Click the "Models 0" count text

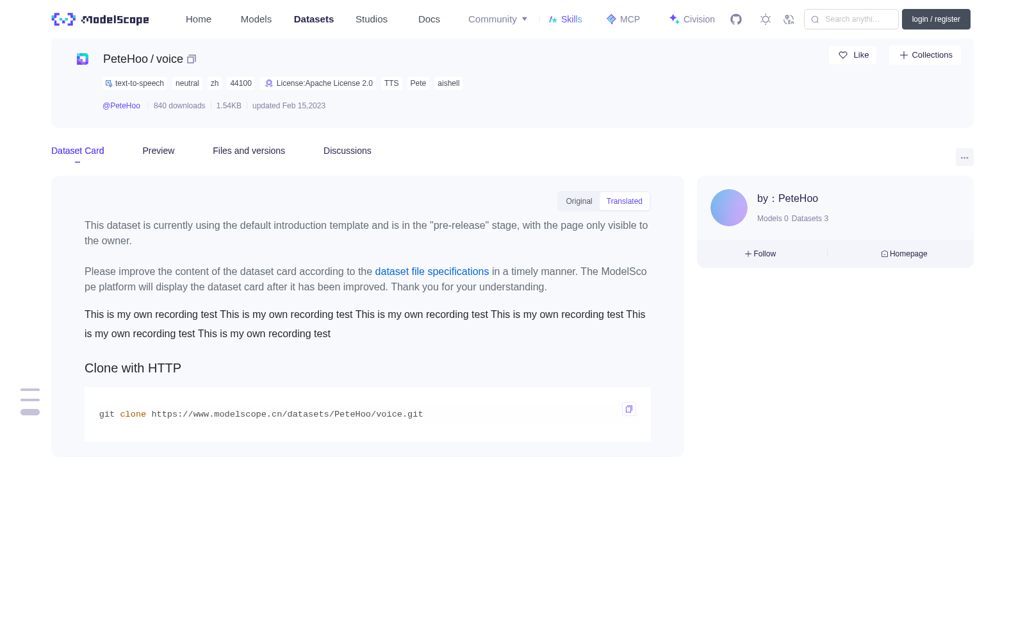tap(773, 219)
